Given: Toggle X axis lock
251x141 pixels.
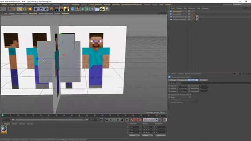Looking at the screenshot, I should point(36,9).
